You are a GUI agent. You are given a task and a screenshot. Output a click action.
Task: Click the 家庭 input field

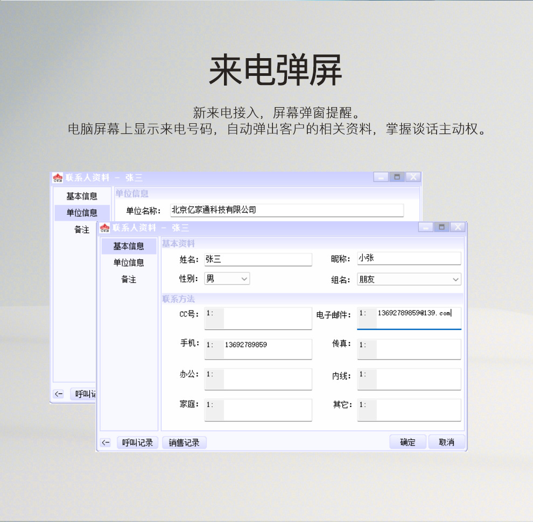click(x=258, y=410)
